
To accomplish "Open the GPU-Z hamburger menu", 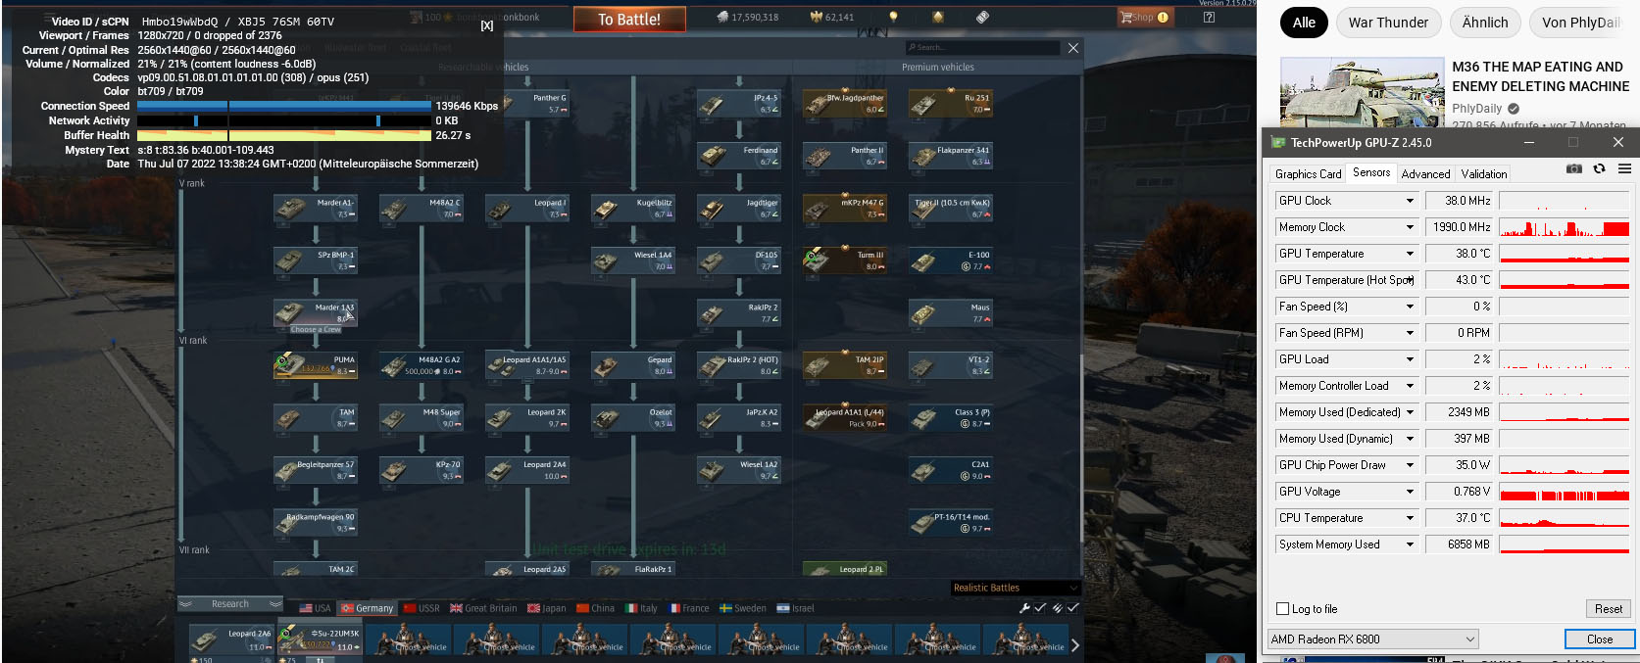I will click(1624, 168).
